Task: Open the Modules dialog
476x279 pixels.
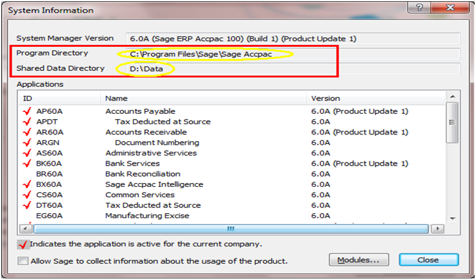Action: click(359, 260)
